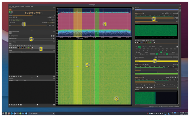Click the reload devices icon beside RTL-SDR
Image resolution: width=190 pixels, height=117 pixels.
(54, 36)
